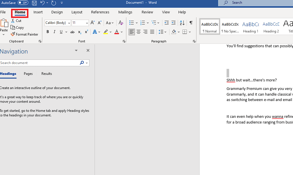The image size is (293, 175).
Task: Click the Sort paragraph icon
Action: click(x=182, y=23)
